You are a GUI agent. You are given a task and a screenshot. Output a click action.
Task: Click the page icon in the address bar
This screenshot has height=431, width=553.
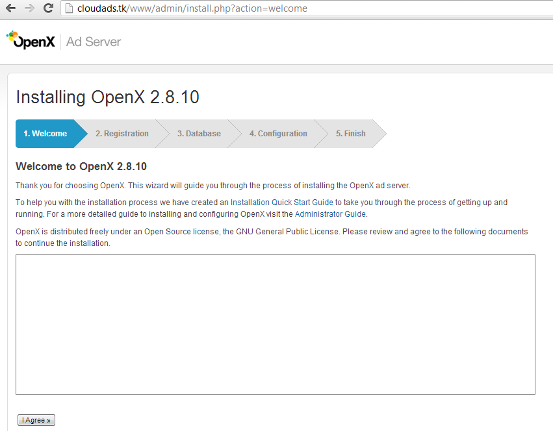click(69, 8)
